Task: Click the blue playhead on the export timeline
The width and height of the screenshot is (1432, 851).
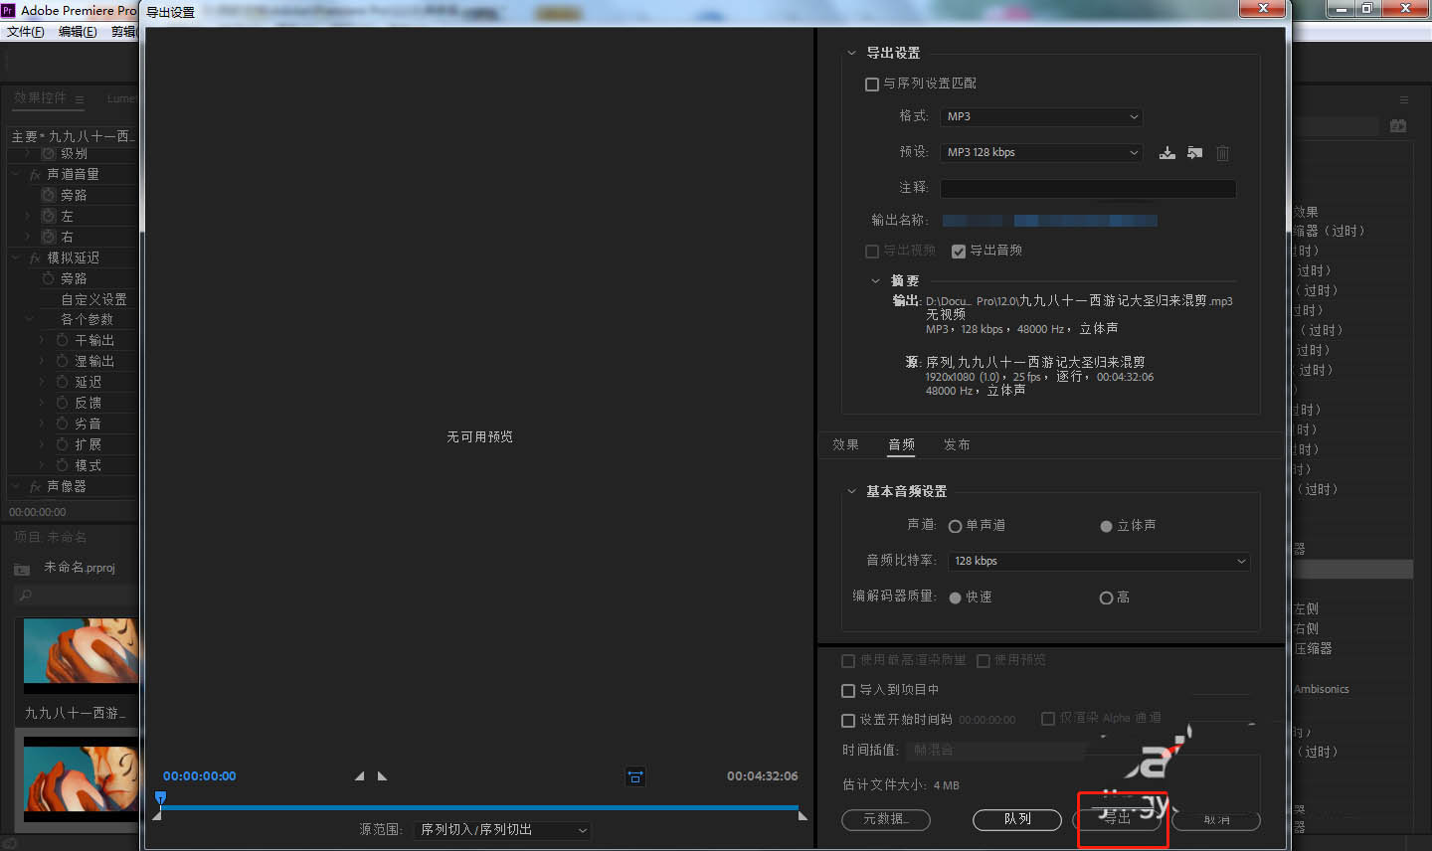Action: pyautogui.click(x=160, y=797)
